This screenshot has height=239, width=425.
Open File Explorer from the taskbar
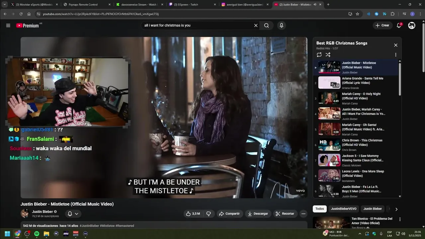click(x=46, y=234)
